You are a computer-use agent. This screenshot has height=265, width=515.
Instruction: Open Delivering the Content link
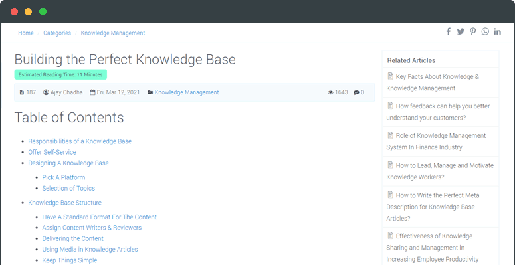[73, 238]
